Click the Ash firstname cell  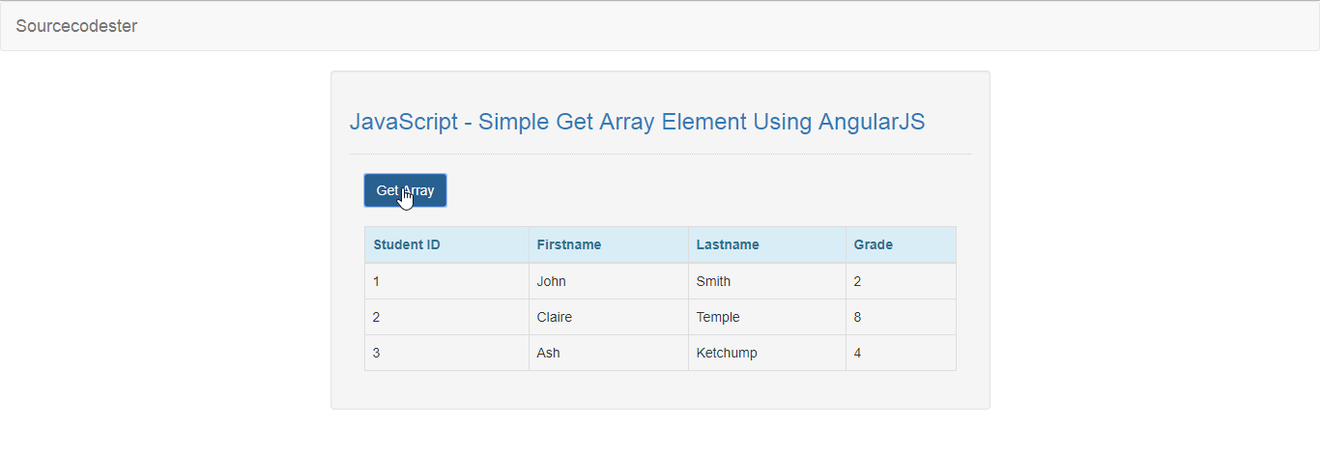609,353
